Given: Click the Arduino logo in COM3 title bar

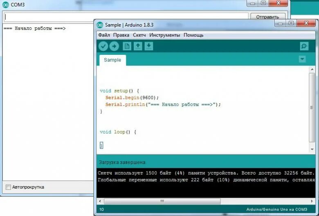Looking at the screenshot, I should tap(6, 4).
